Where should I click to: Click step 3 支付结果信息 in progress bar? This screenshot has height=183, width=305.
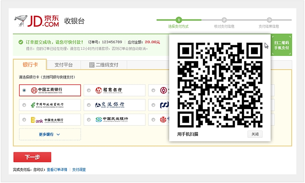point(269,23)
